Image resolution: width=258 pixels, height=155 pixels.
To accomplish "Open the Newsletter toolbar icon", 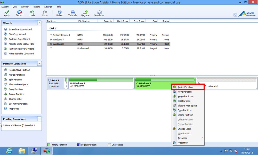I will [x=99, y=12].
